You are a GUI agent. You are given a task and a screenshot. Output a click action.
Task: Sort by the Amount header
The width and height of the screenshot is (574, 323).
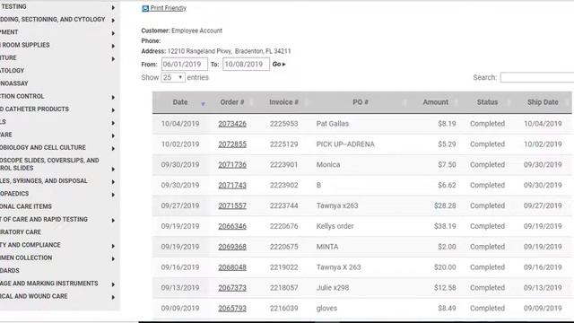[x=435, y=102]
